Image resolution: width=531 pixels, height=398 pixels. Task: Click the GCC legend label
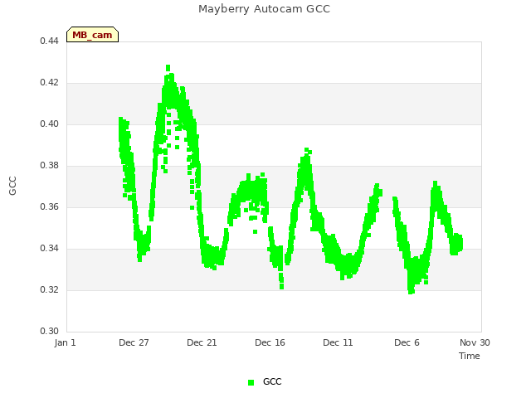pyautogui.click(x=272, y=381)
